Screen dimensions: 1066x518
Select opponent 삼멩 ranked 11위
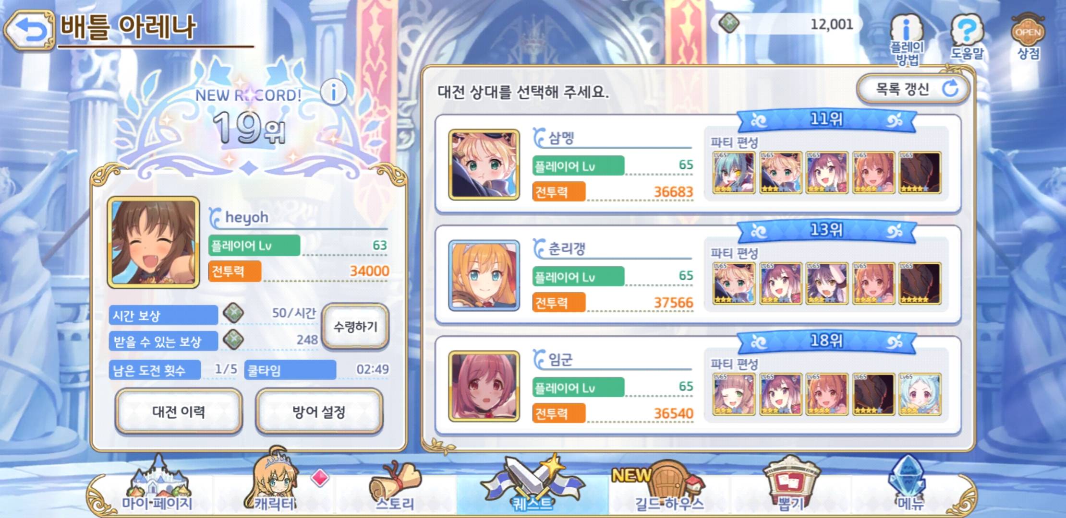[698, 164]
